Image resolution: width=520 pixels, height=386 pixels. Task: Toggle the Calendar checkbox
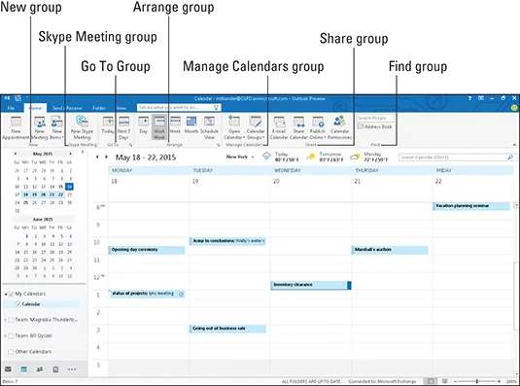tap(18, 304)
